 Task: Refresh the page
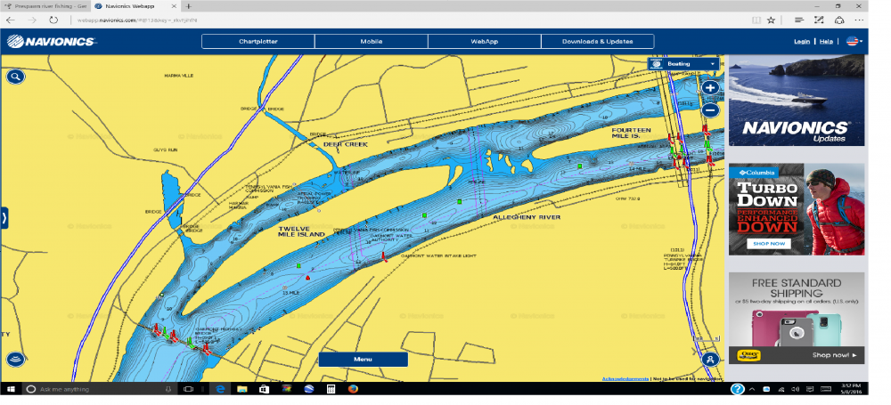coord(53,20)
